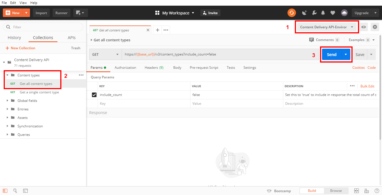Click the Find and Replace magnifier icon
382x195 pixels.
click(15, 191)
